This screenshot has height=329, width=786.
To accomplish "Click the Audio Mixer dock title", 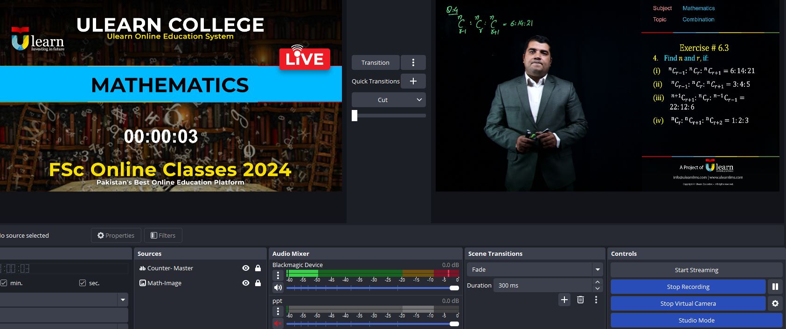I will [291, 254].
